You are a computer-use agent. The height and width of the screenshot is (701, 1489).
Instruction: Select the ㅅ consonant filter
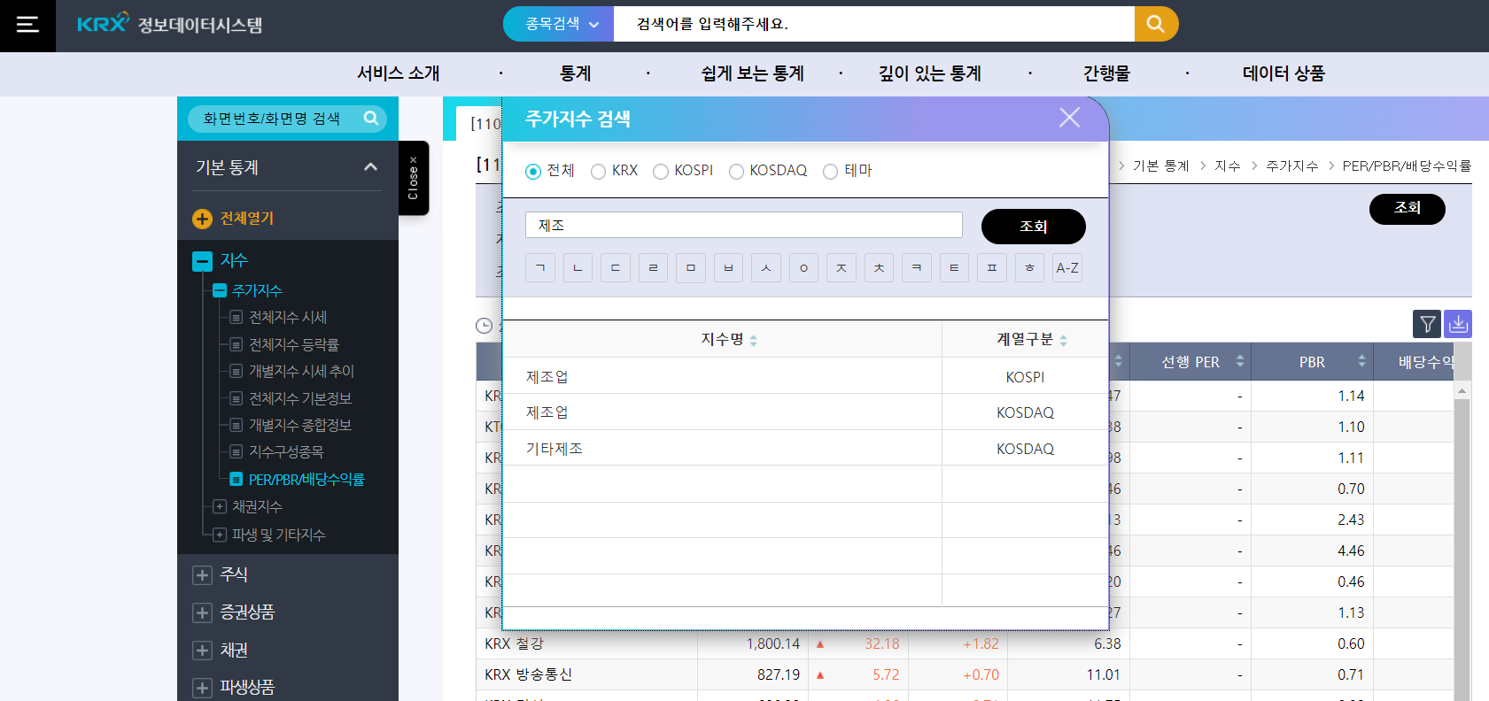coord(766,268)
